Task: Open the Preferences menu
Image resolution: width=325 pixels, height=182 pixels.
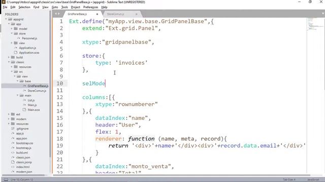Action: tap(90, 7)
